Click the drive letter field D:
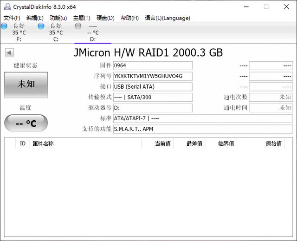Image resolution: width=297 pixels, height=241 pixels. click(x=153, y=108)
